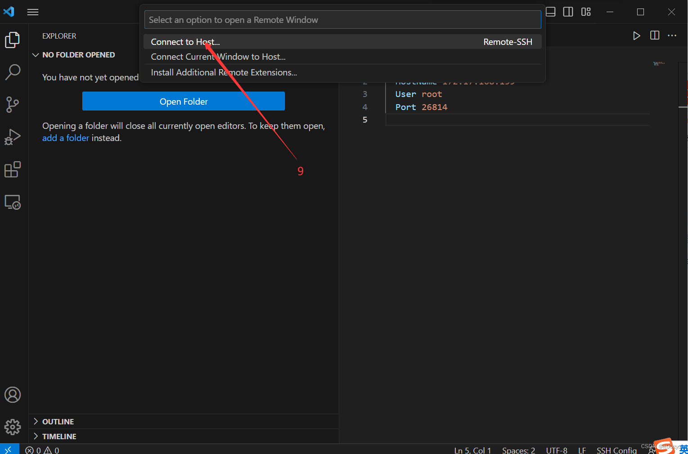Show errors and warnings count in status bar

click(42, 450)
